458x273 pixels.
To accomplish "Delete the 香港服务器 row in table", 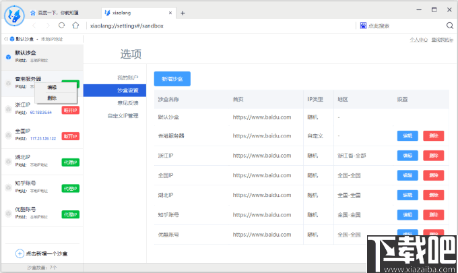I will 434,135.
